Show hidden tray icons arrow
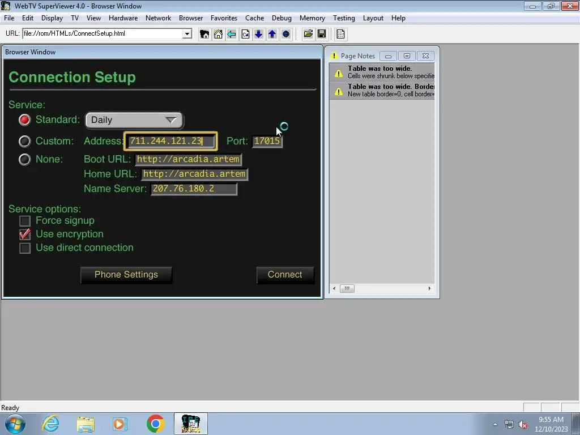The width and height of the screenshot is (580, 435). click(495, 425)
